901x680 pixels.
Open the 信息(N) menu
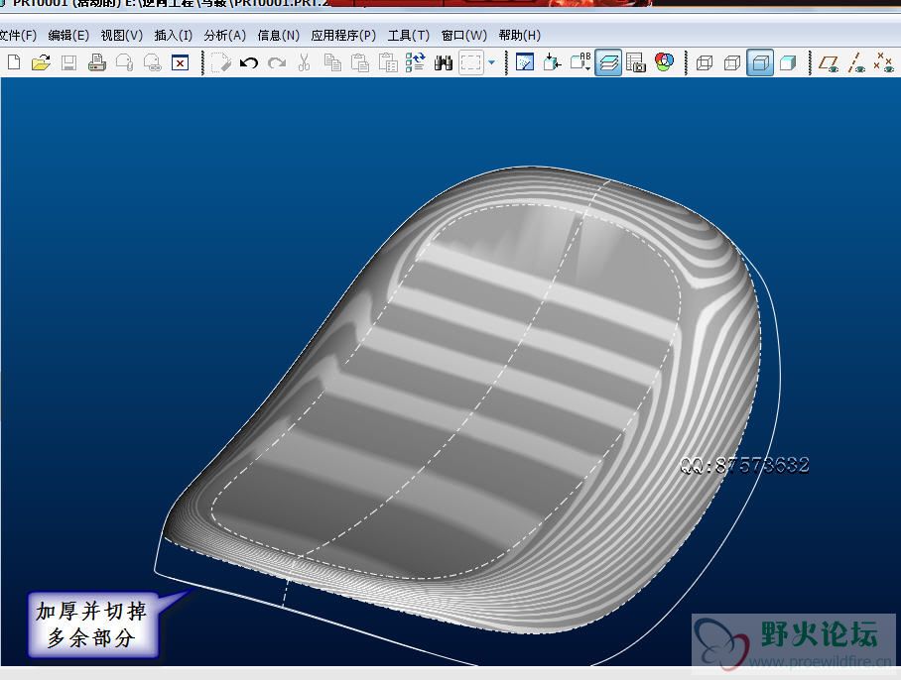click(279, 36)
